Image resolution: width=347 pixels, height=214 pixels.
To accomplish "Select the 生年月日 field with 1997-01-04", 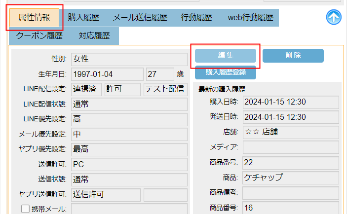I will (107, 74).
